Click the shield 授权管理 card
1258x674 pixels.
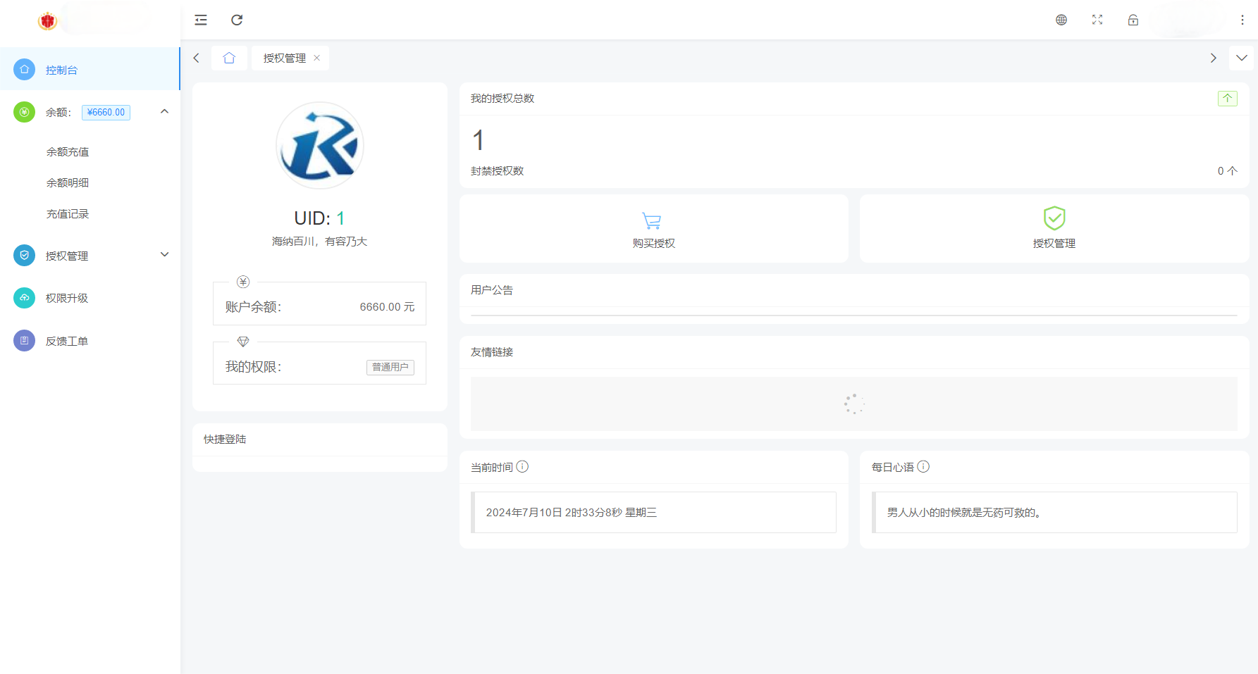click(x=1054, y=228)
